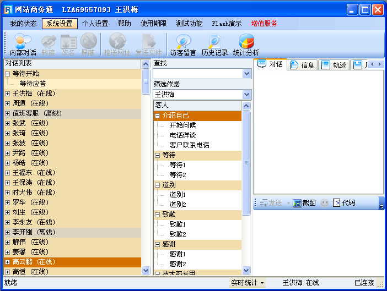
Task: Open the 筛选依据 filter dropdown
Action: tap(246, 95)
